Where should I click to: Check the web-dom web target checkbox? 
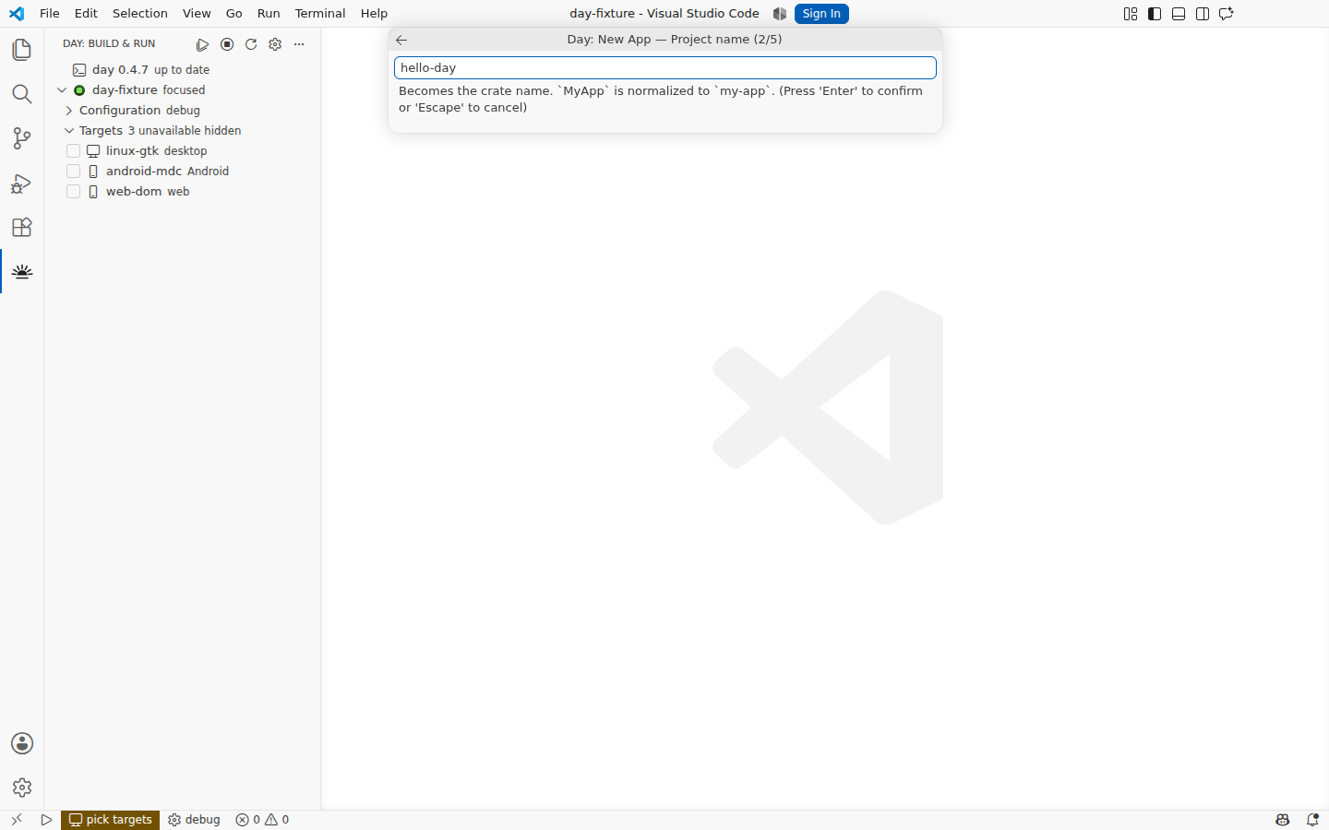tap(74, 192)
